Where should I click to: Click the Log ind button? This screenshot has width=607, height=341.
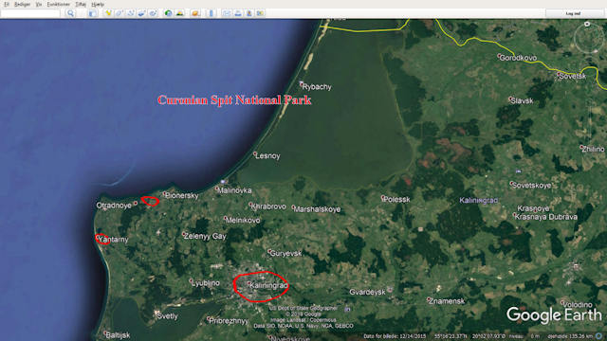(x=573, y=13)
